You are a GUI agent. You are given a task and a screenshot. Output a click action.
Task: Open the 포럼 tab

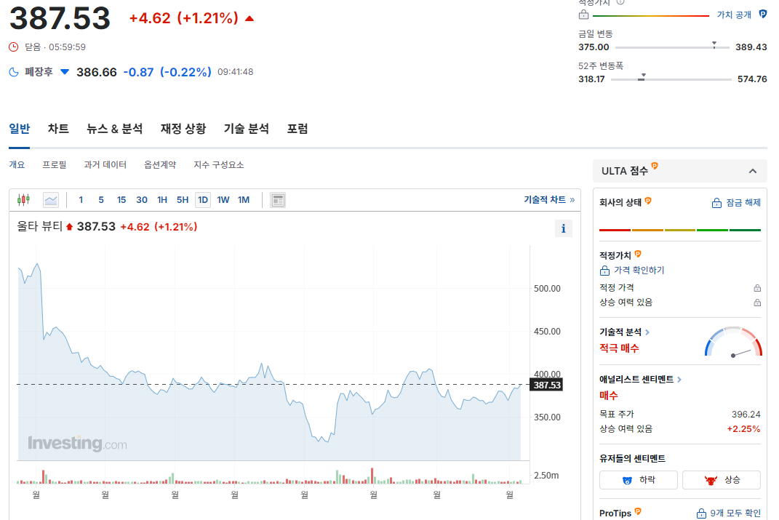(297, 129)
